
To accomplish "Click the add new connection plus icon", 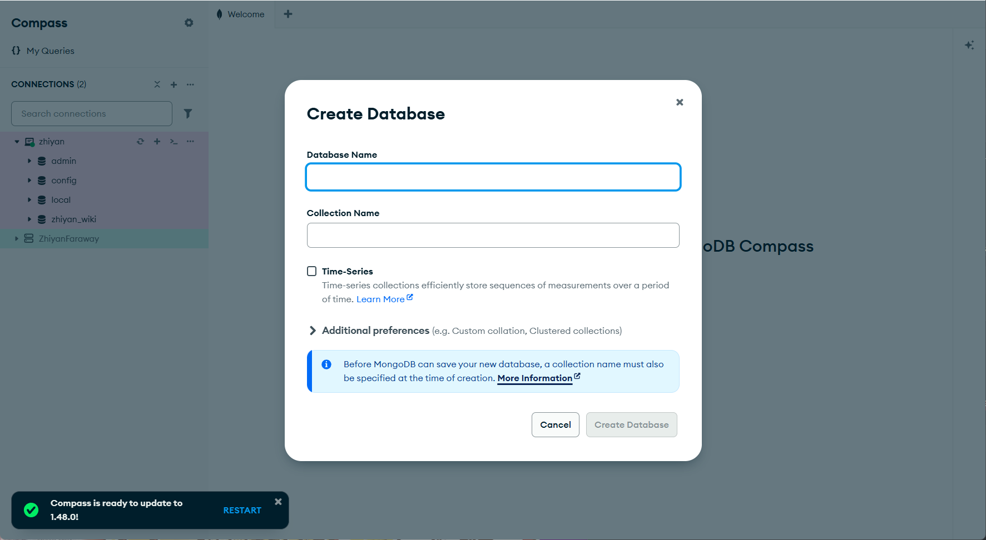I will click(x=174, y=84).
